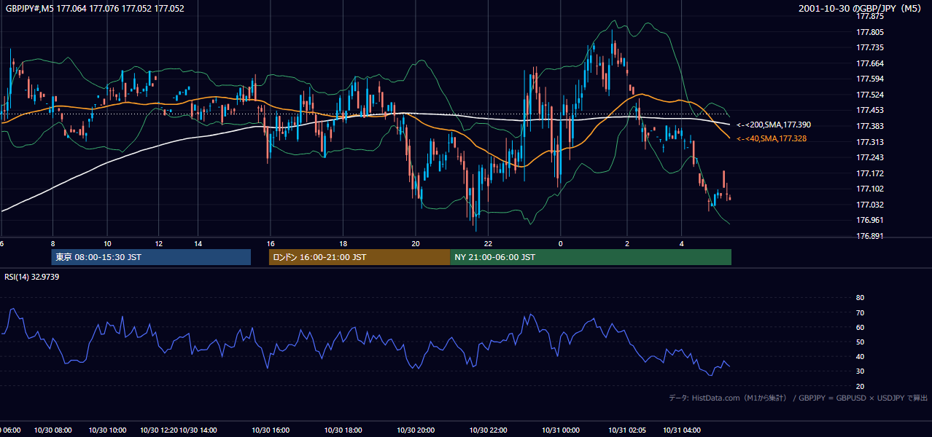Click price axis value 177.735
The height and width of the screenshot is (437, 932).
coord(870,47)
